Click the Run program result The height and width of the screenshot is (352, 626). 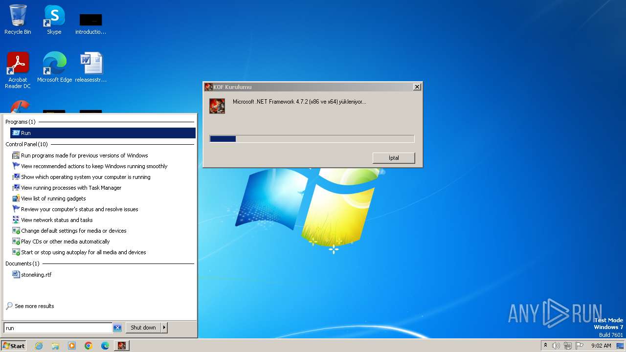103,133
